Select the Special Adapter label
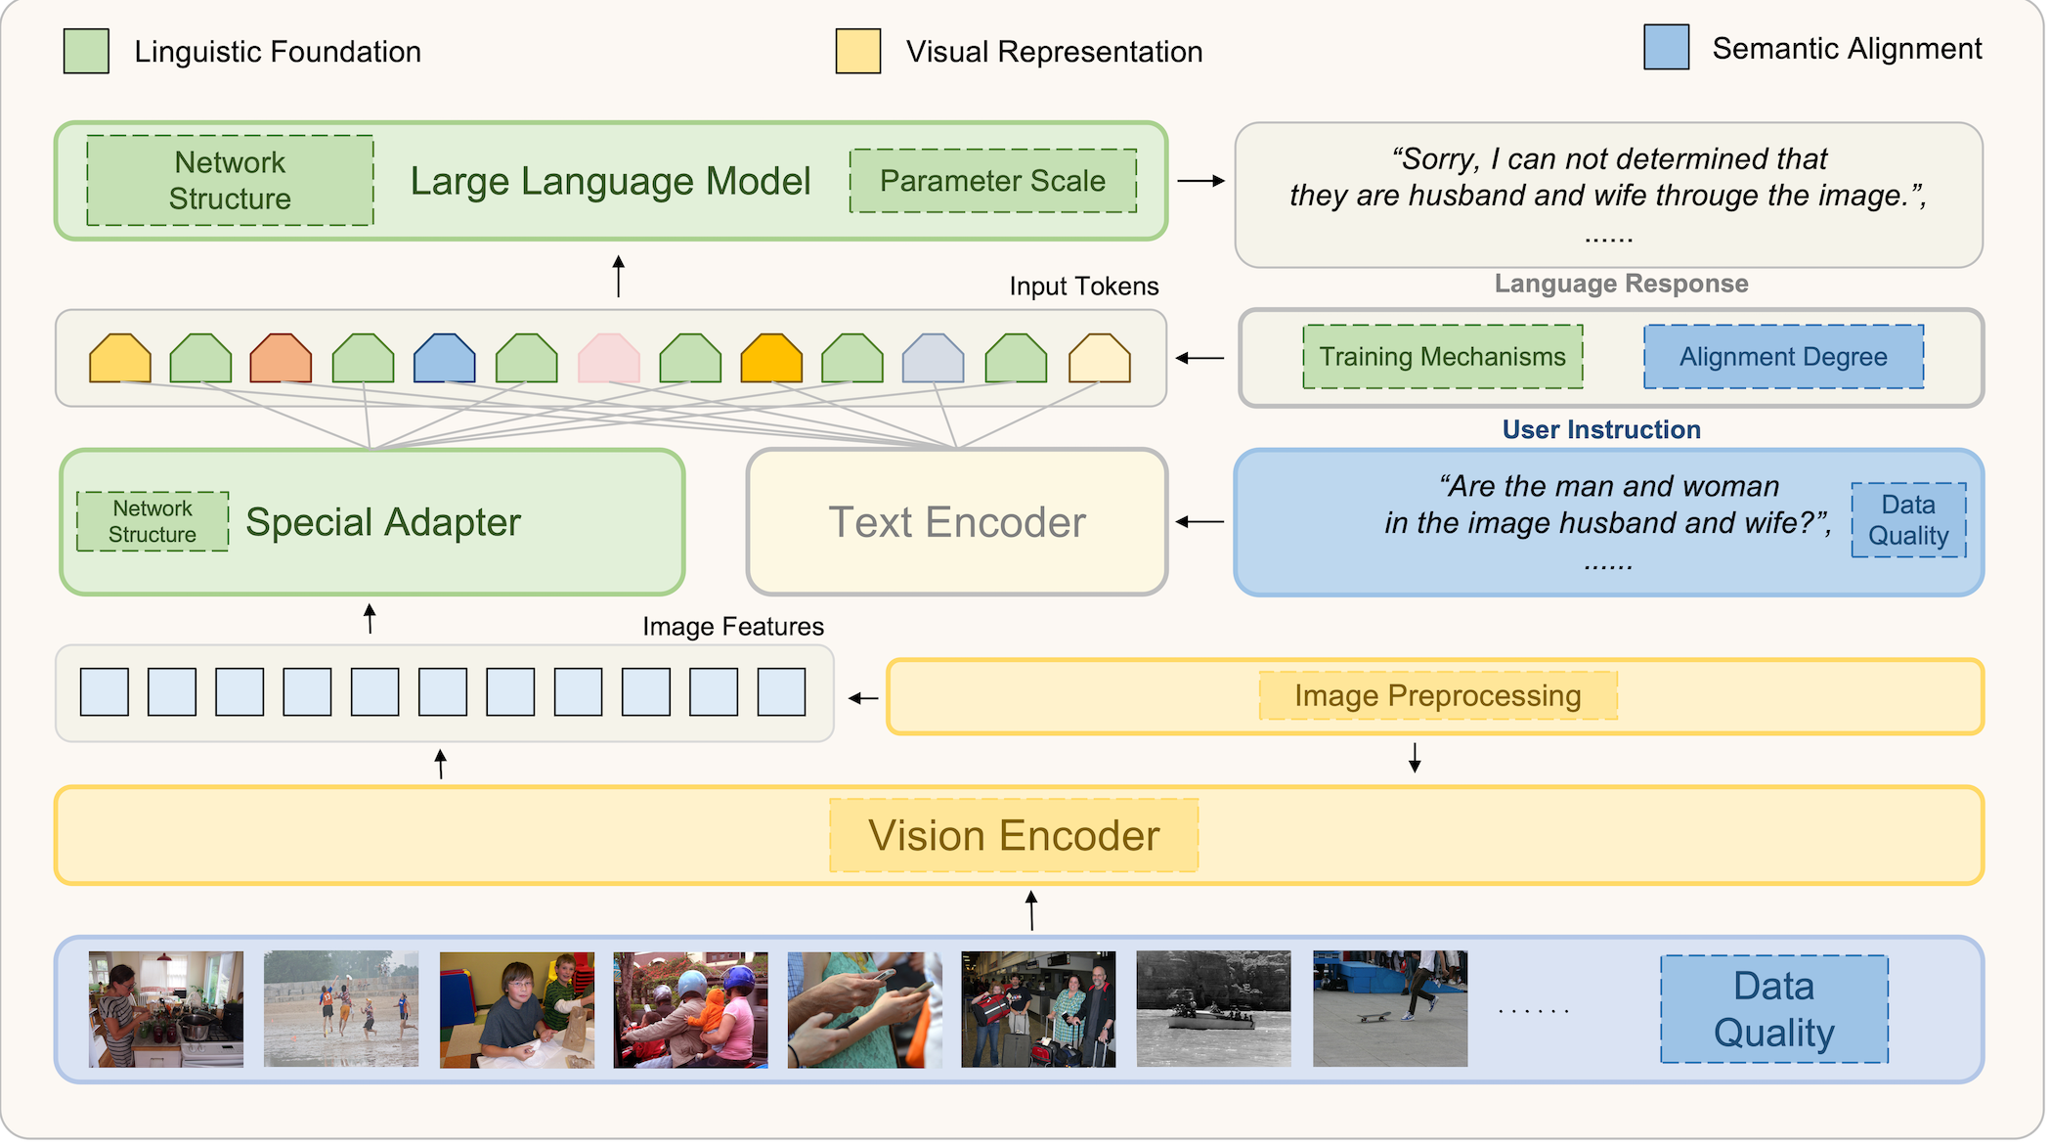This screenshot has height=1146, width=2050. 383,522
